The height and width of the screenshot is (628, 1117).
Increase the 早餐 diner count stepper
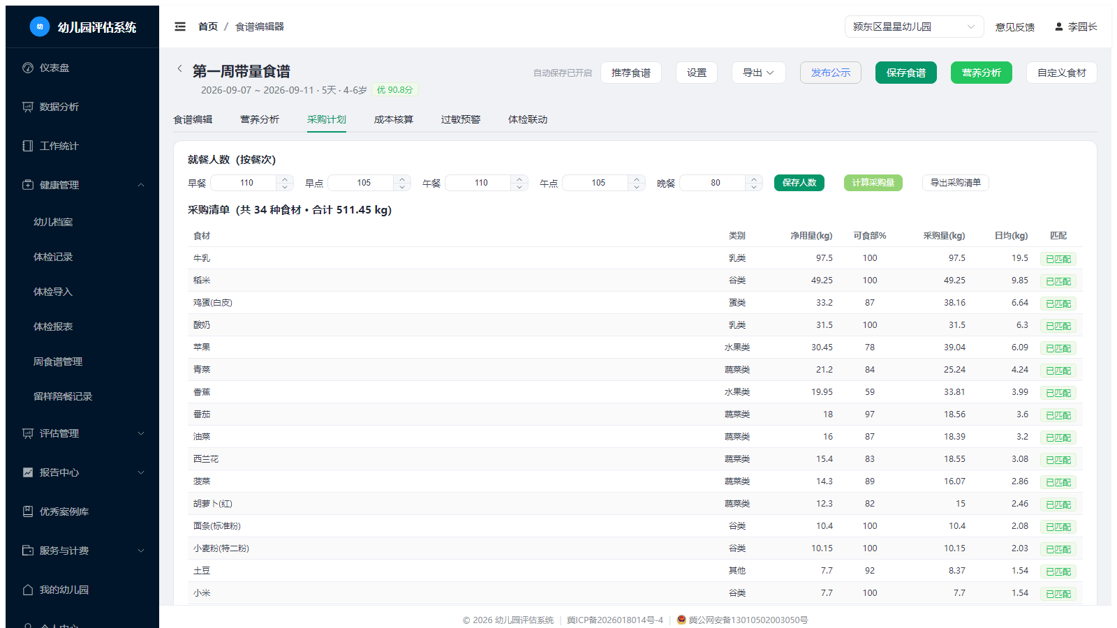point(285,179)
